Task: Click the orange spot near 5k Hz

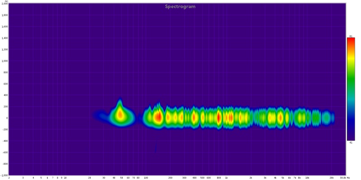Action: (280, 118)
